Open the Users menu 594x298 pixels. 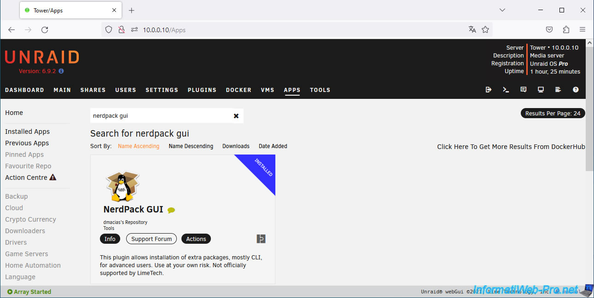point(126,90)
